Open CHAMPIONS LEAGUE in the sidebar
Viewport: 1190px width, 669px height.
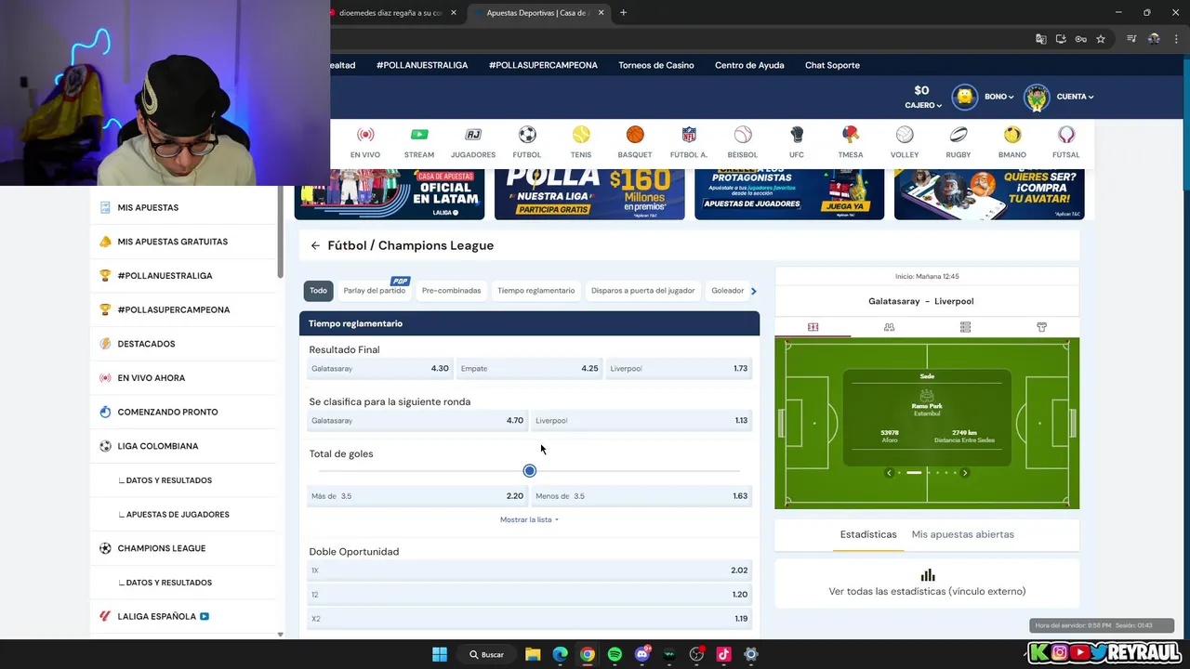tap(161, 548)
